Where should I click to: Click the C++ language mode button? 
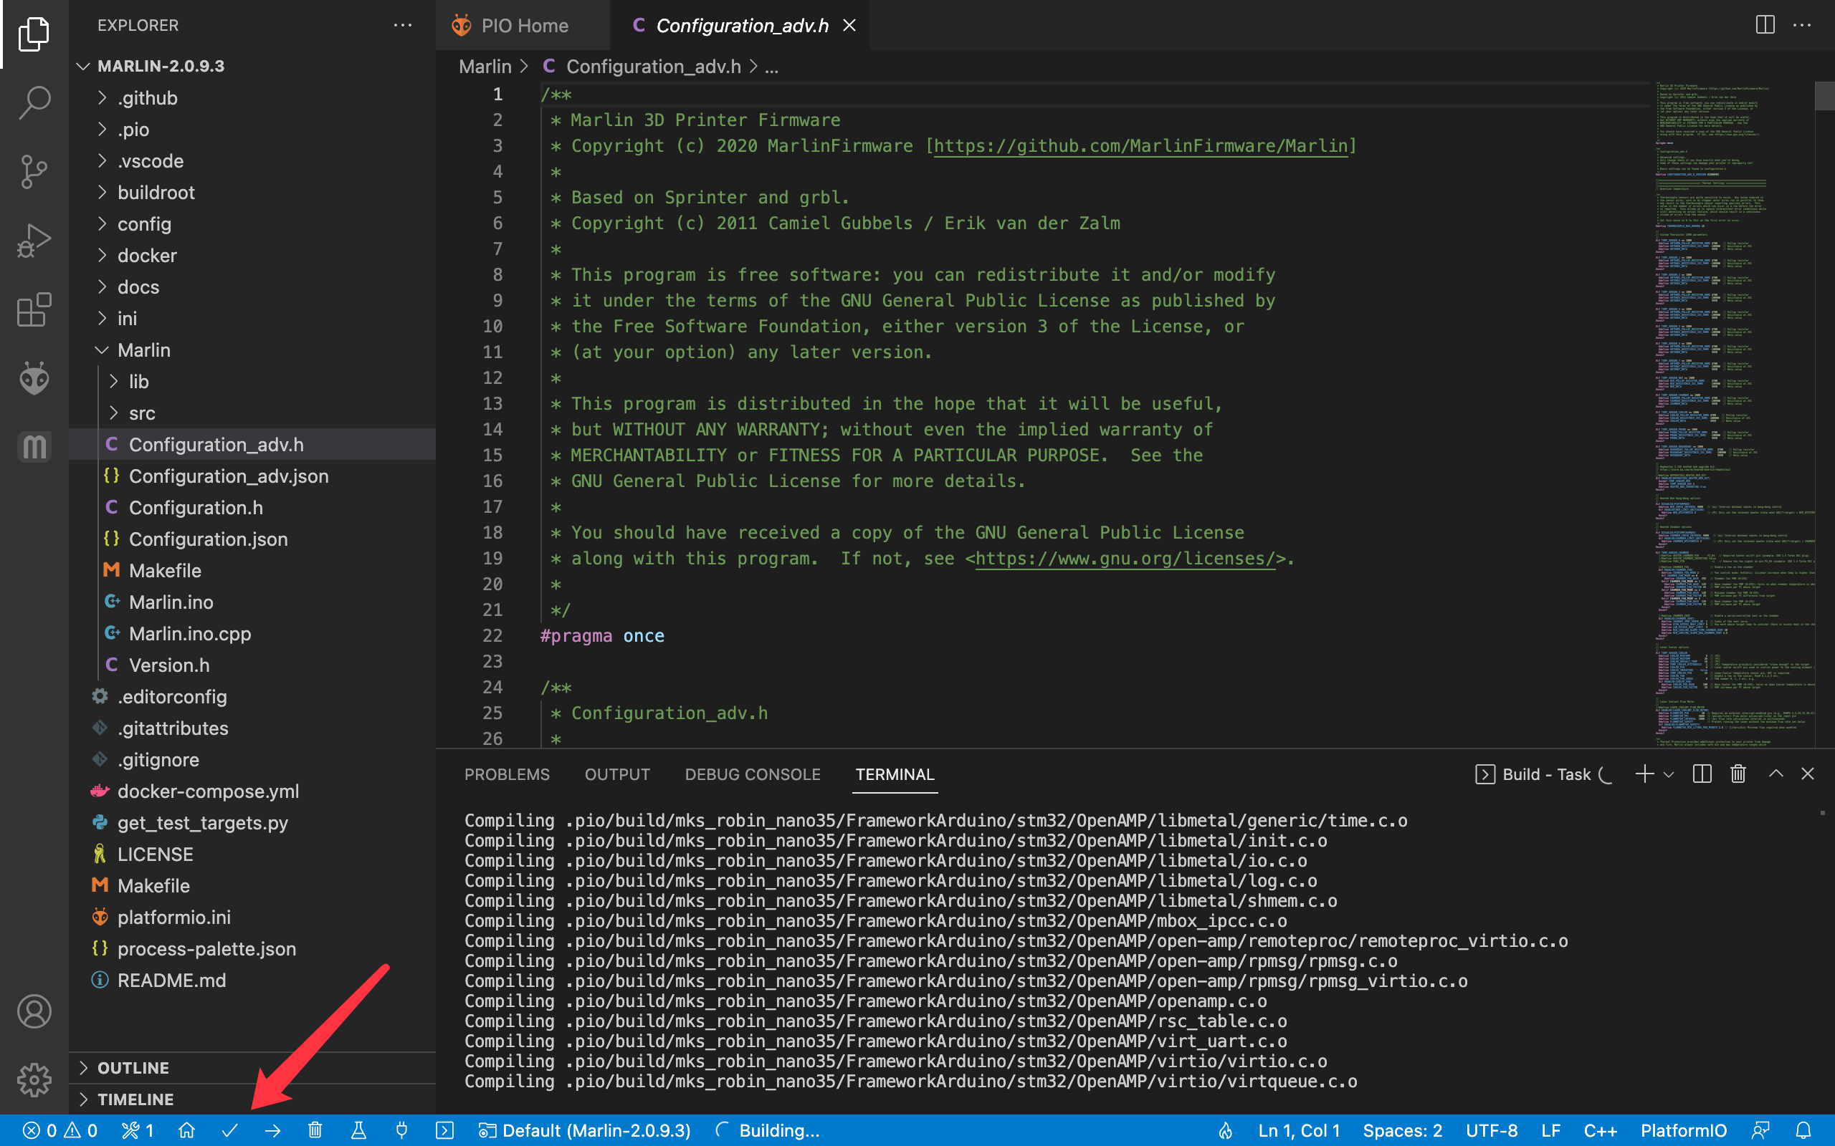click(1600, 1130)
